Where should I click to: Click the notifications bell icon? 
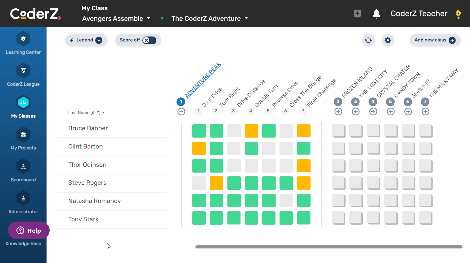[x=376, y=14]
